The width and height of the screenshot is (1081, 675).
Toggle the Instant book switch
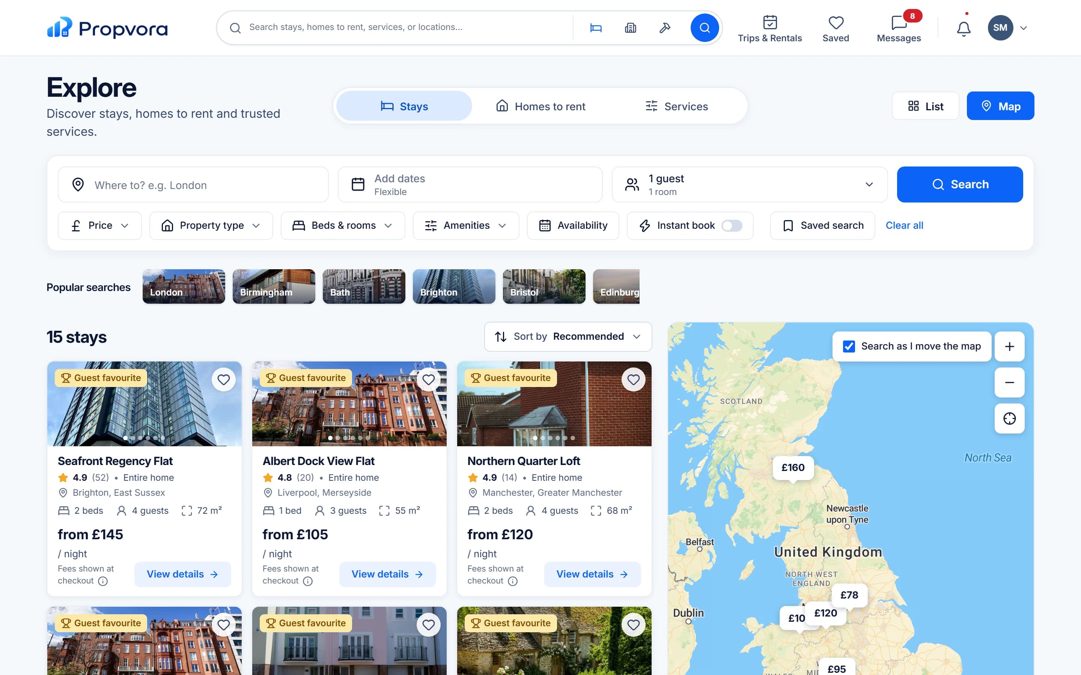[x=732, y=225]
